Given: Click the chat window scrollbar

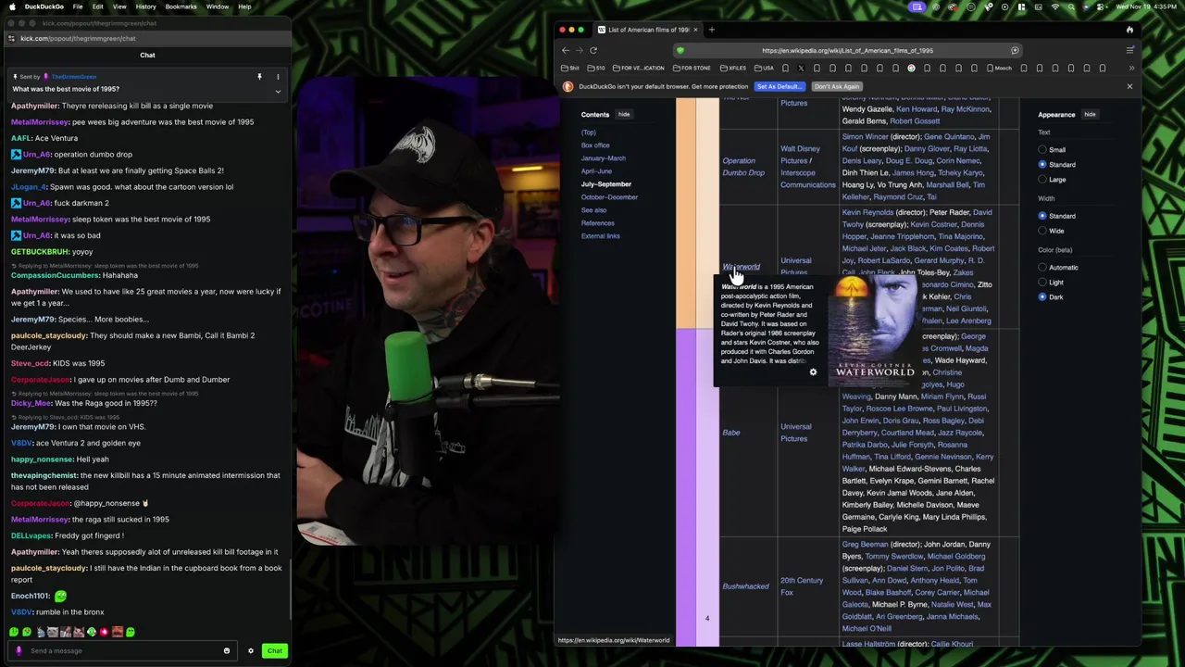Looking at the screenshot, I should pos(291,588).
